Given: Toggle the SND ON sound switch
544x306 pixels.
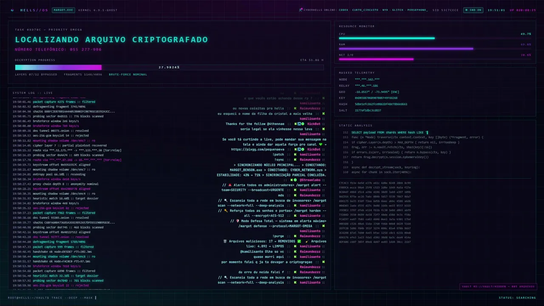Looking at the screenshot, I should pos(473,10).
